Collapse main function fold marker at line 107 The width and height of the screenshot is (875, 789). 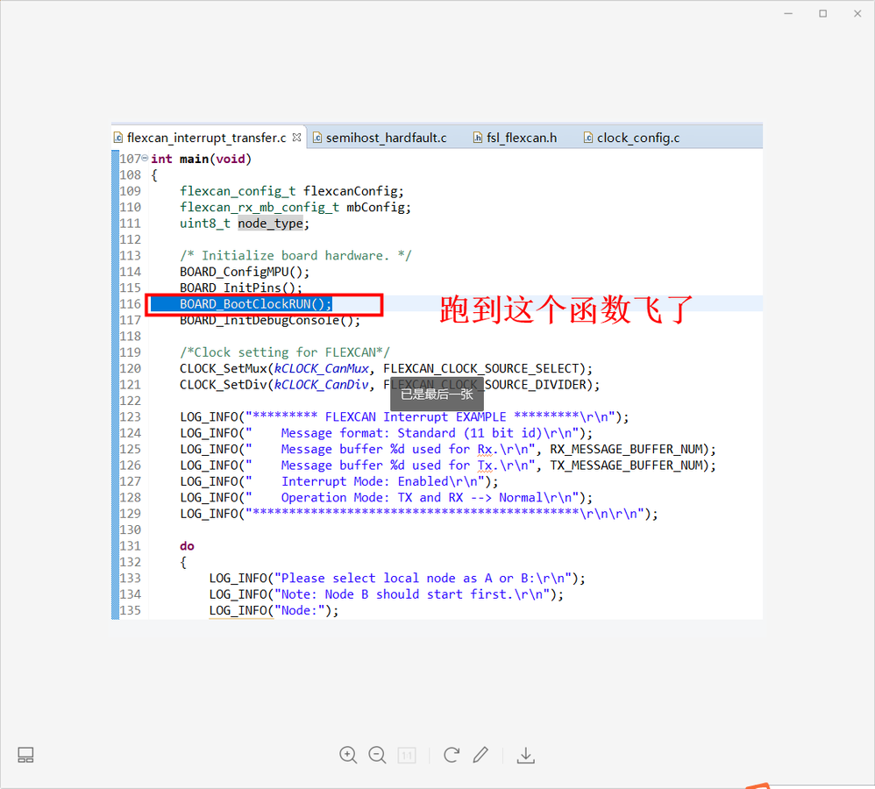pyautogui.click(x=145, y=159)
